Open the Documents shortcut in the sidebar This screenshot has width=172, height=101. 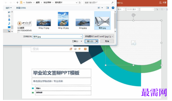[x=9, y=16]
